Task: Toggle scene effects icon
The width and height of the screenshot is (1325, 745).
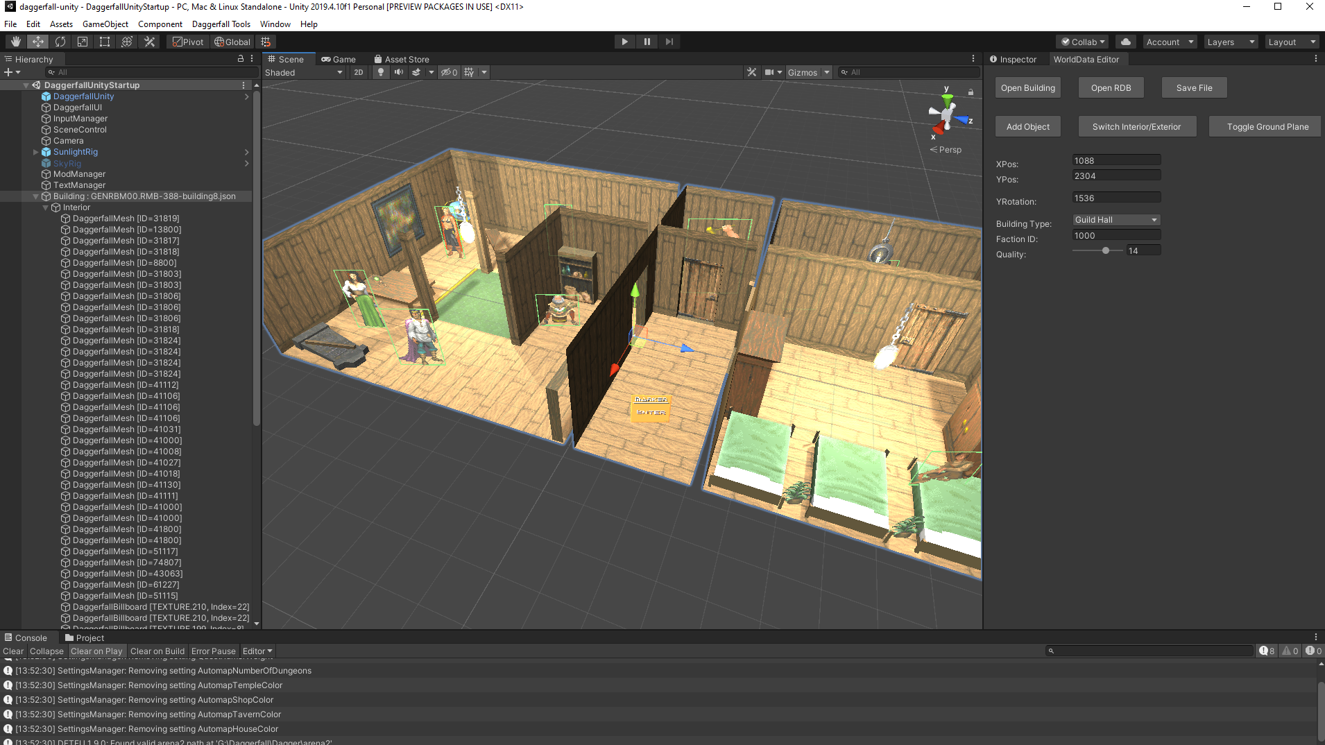Action: [x=416, y=72]
